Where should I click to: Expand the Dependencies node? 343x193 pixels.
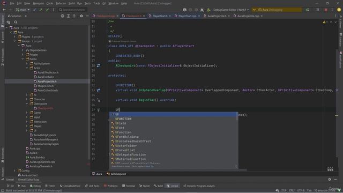(23, 50)
